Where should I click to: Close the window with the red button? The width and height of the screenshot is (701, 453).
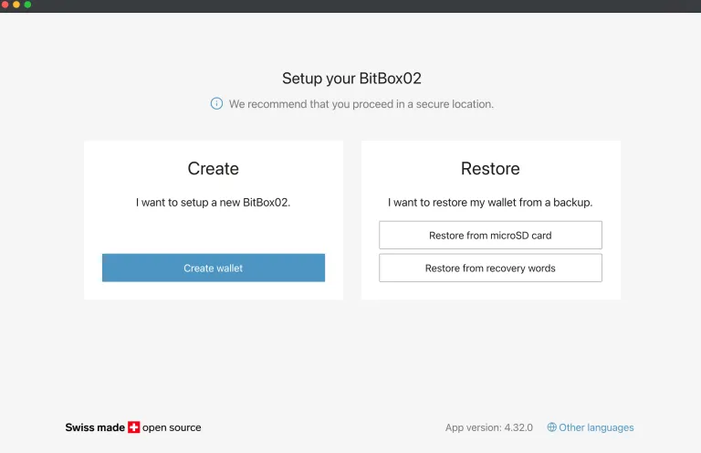[5, 5]
